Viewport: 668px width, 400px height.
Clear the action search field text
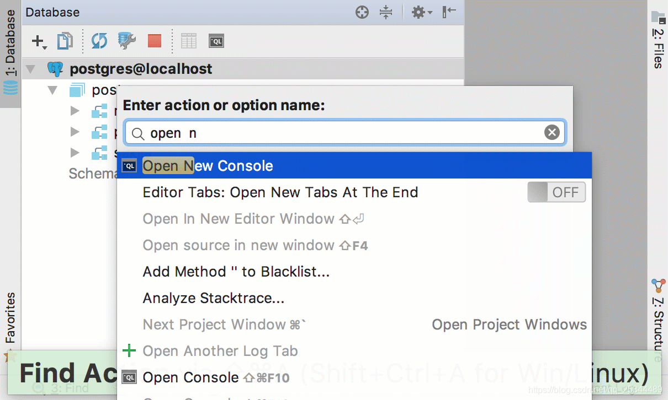point(552,132)
